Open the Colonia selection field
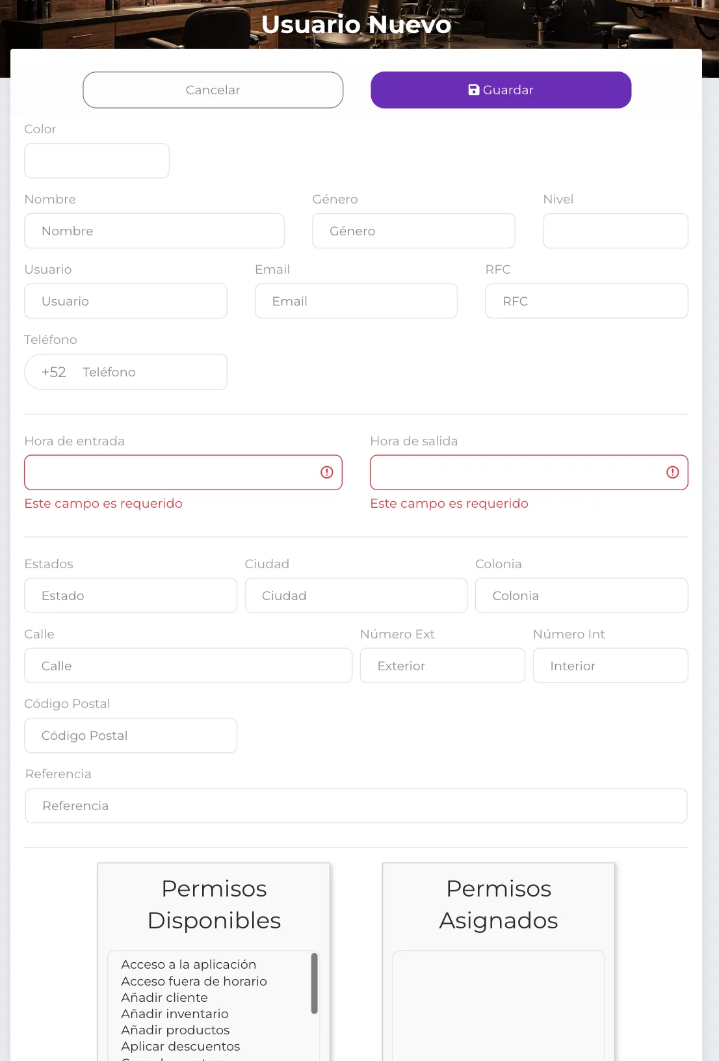The height and width of the screenshot is (1061, 719). [581, 596]
